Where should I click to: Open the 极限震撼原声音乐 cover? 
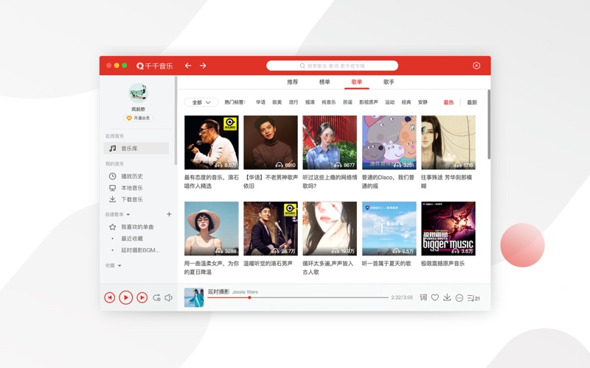pos(448,229)
